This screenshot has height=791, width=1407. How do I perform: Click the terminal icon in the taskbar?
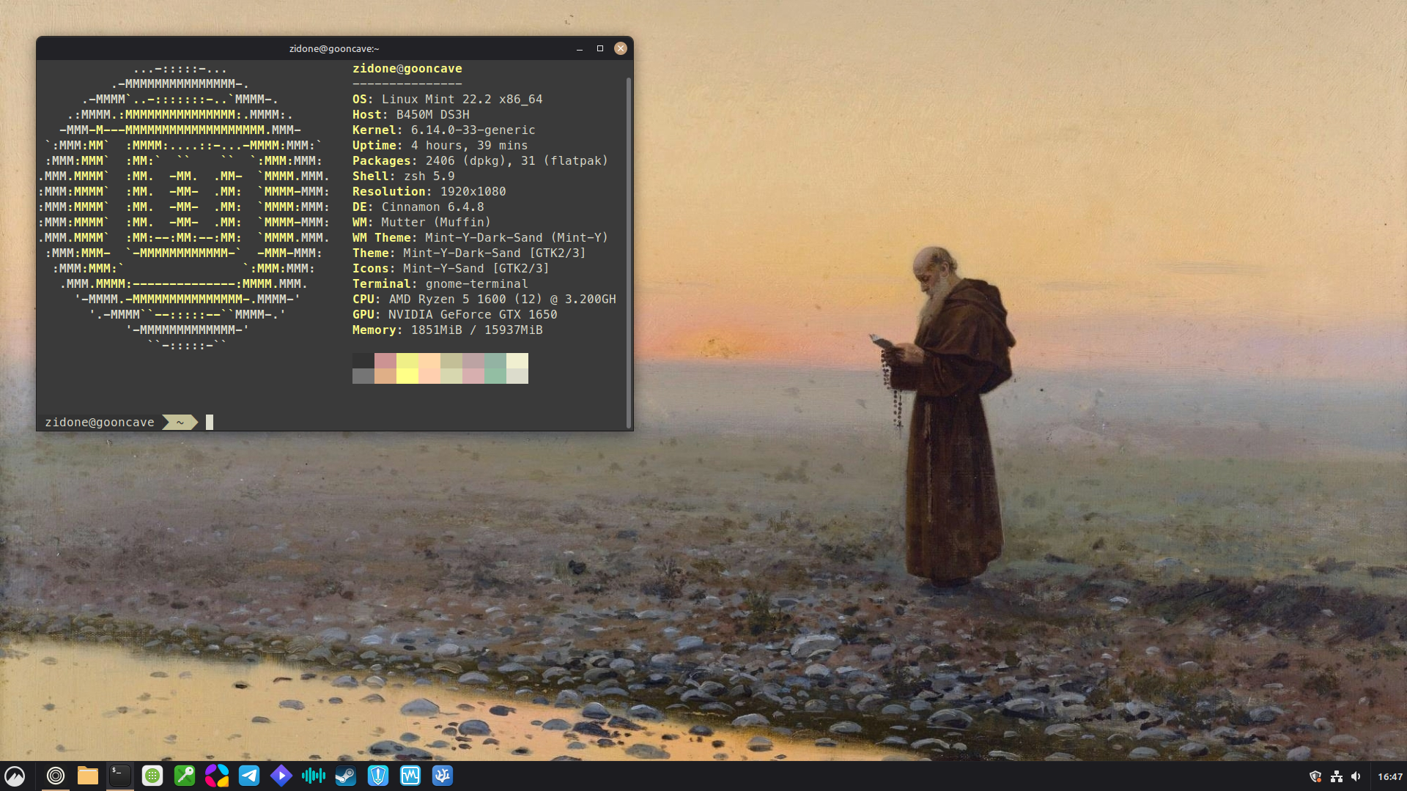(120, 776)
